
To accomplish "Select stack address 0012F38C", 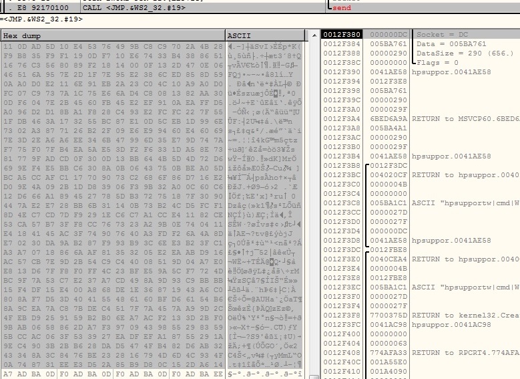I will pyautogui.click(x=342, y=62).
